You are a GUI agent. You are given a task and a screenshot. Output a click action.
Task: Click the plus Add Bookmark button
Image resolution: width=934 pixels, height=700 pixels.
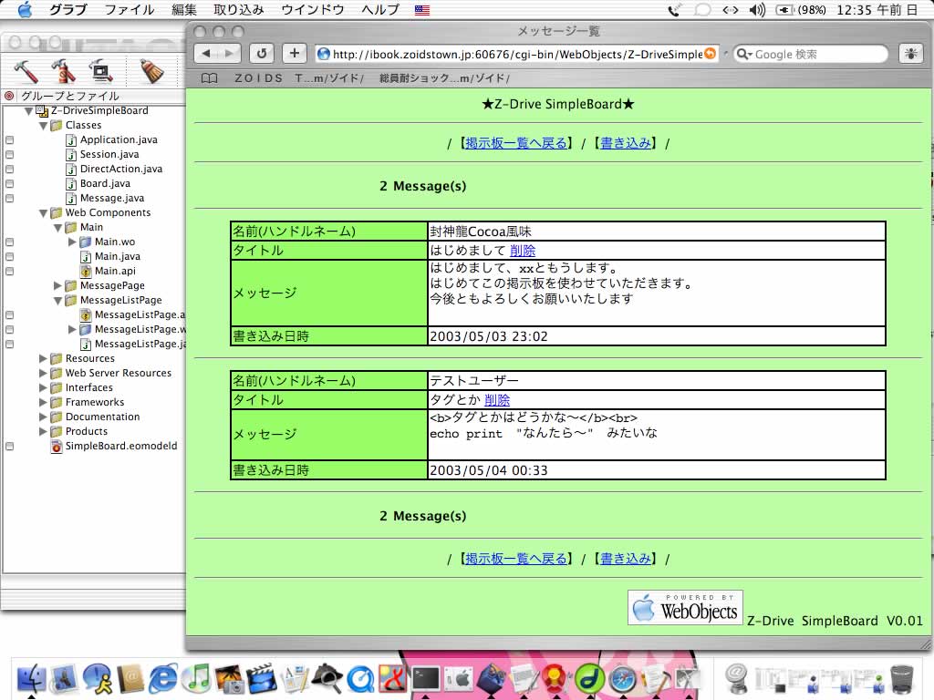point(293,54)
